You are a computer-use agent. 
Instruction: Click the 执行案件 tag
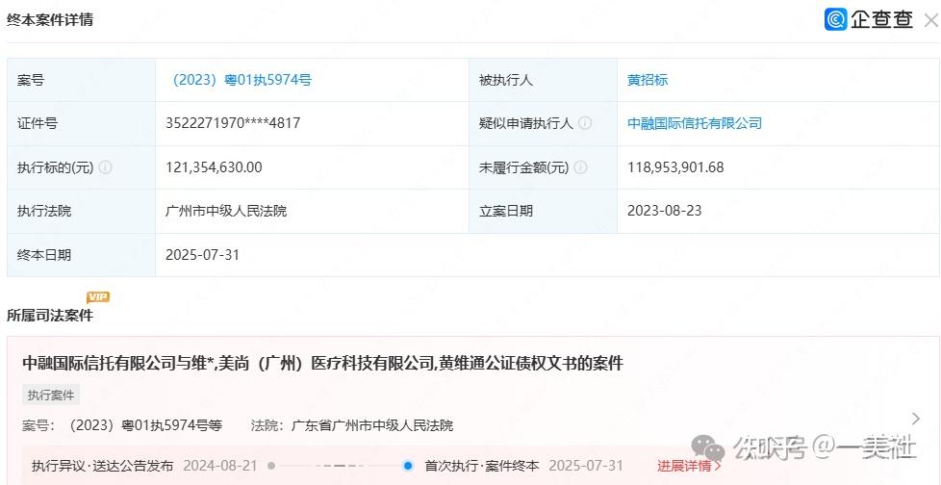(51, 395)
